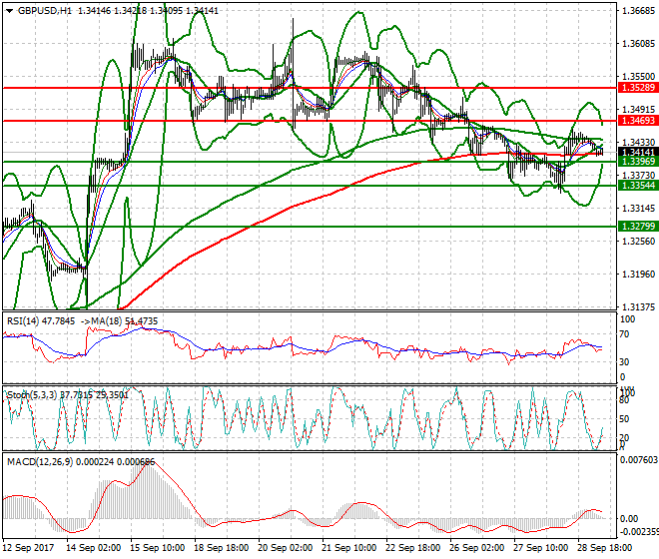
Task: Click the 21 Sep 10:00 time axis label
Action: click(348, 548)
